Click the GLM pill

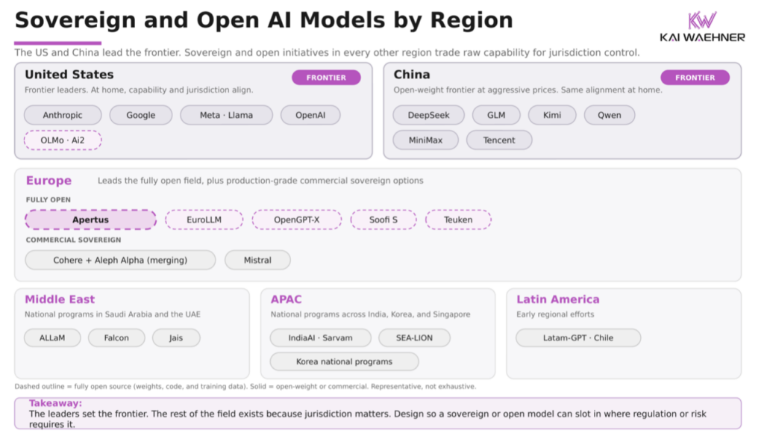point(496,115)
